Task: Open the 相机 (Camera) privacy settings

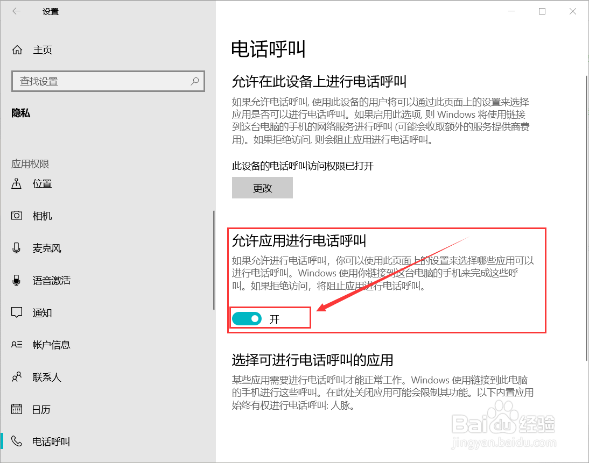Action: pos(17,216)
